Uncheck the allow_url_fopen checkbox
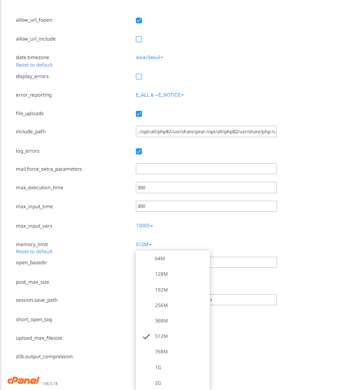This screenshot has width=344, height=390. pyautogui.click(x=139, y=20)
